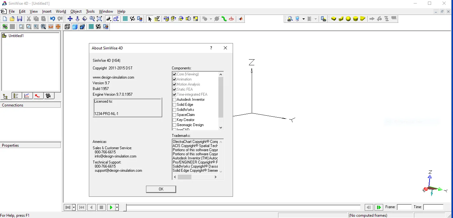The width and height of the screenshot is (453, 218).
Task: Click the Cut scissors icon
Action: [29, 19]
